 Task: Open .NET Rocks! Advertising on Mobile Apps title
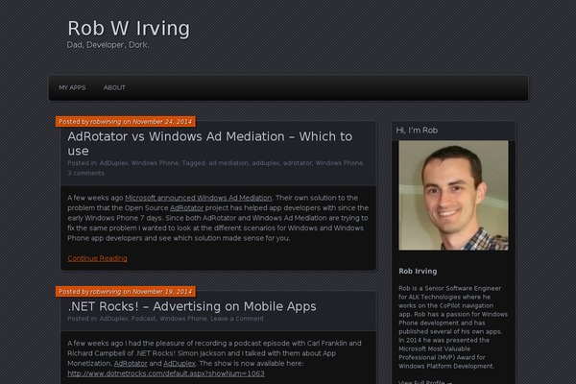point(192,306)
